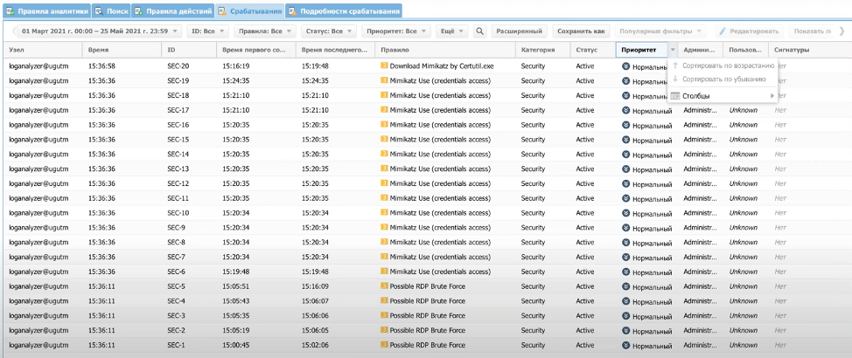
Task: Open the Приоритет: Все filter dropdown
Action: pyautogui.click(x=396, y=31)
